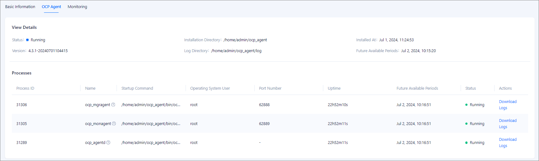Click green status dot for ocp_monagent row
Screen dimensions: 539x161
pyautogui.click(x=466, y=124)
